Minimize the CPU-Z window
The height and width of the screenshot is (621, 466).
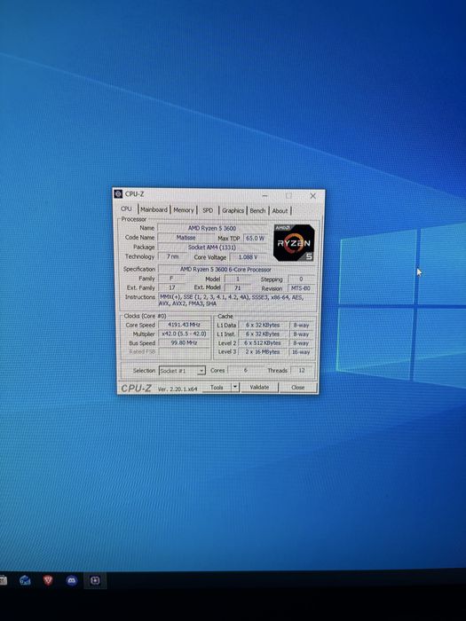265,196
